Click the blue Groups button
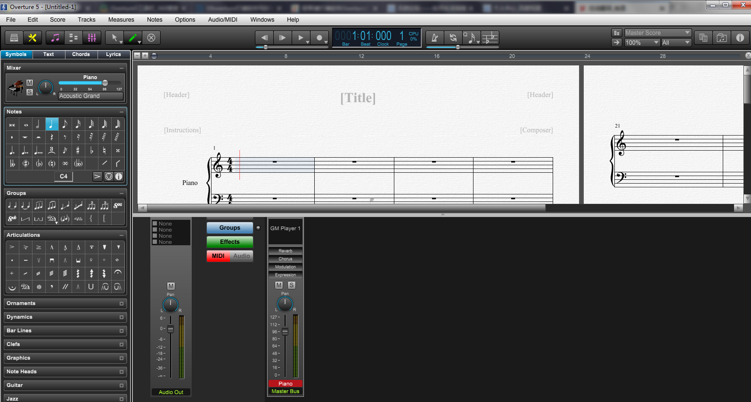The height and width of the screenshot is (402, 751). [230, 228]
